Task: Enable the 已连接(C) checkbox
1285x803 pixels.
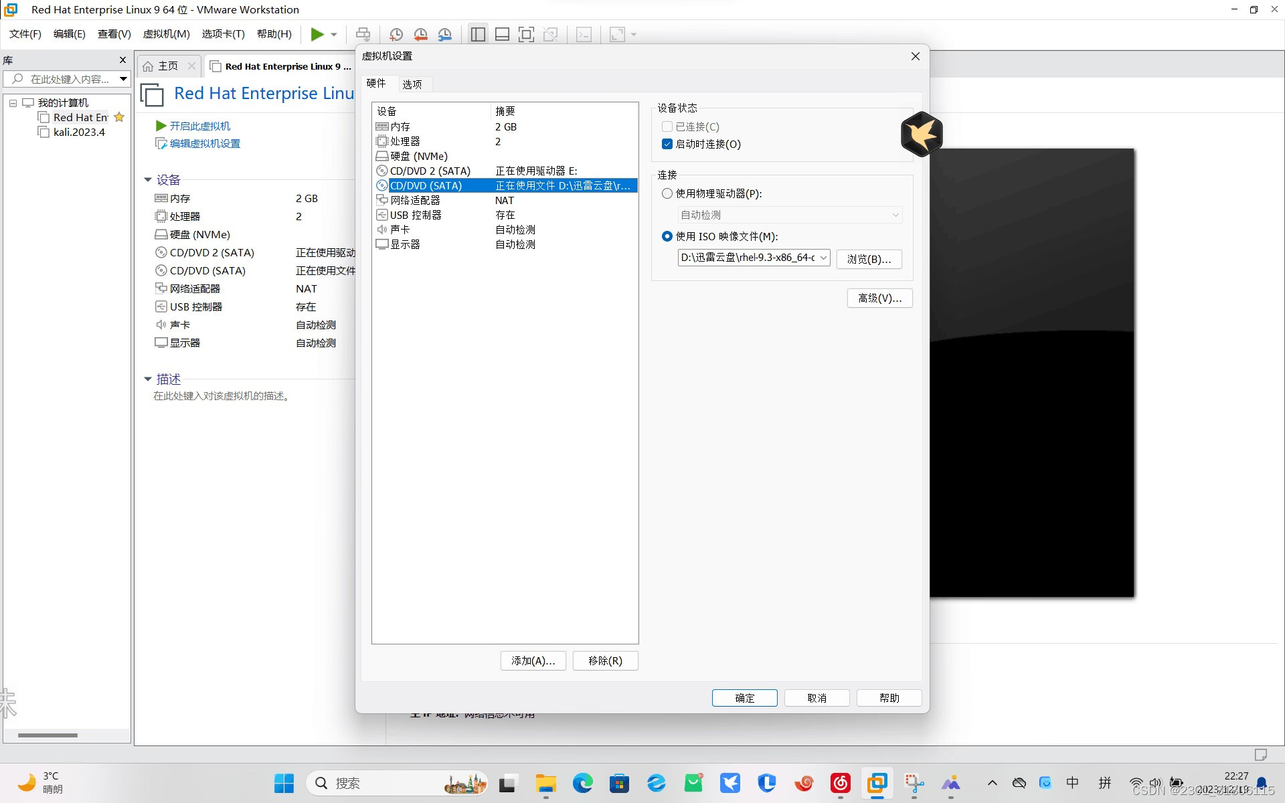Action: [667, 126]
